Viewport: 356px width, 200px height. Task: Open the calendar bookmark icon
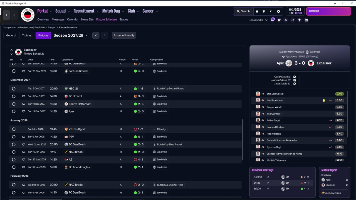306,20
